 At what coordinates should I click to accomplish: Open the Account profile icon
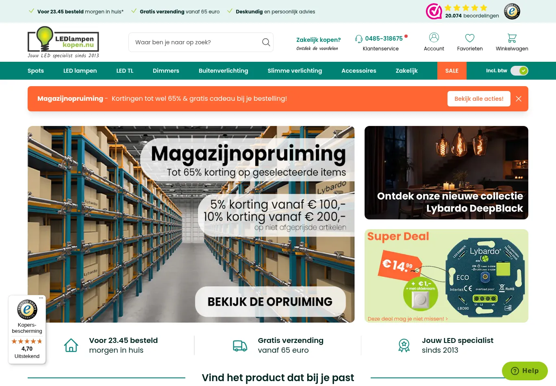(434, 37)
